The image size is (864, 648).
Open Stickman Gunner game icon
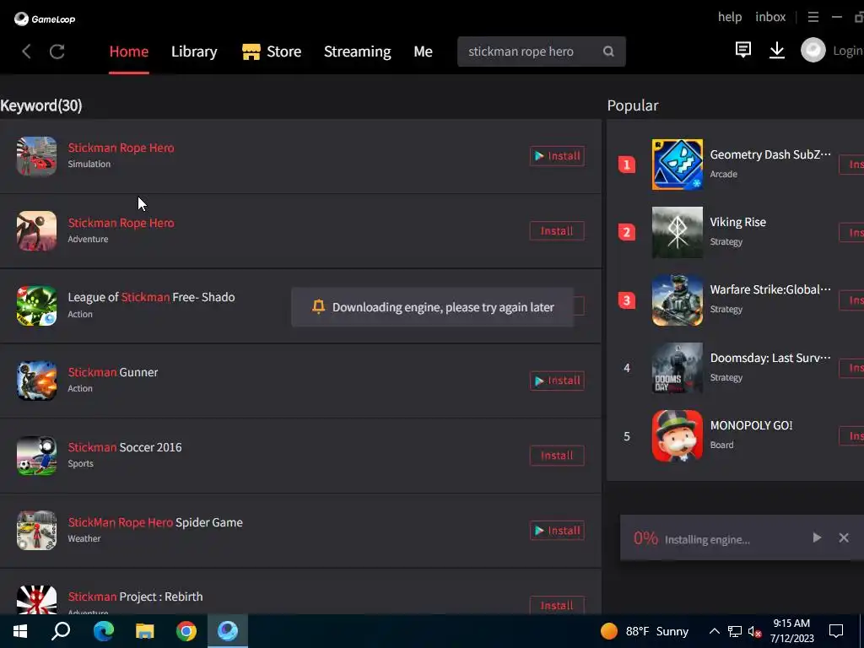36,381
